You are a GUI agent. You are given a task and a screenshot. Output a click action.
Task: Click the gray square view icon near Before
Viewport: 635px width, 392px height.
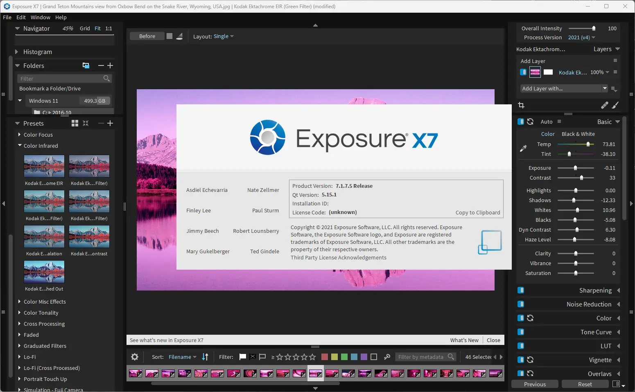click(x=169, y=36)
